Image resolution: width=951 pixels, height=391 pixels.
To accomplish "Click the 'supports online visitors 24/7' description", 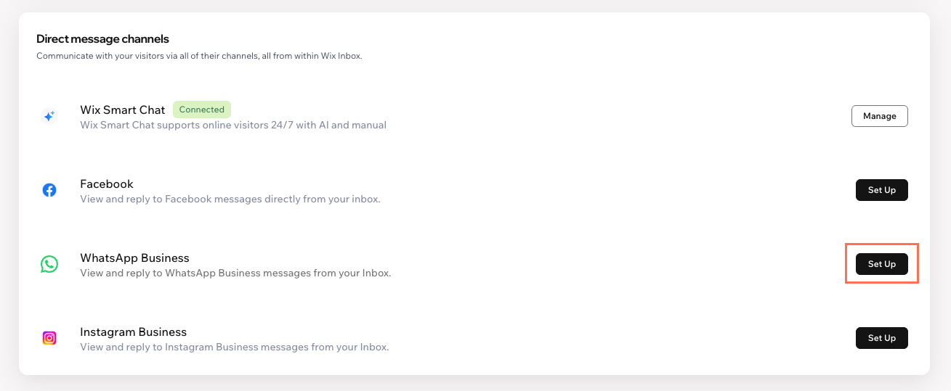I will pos(233,125).
